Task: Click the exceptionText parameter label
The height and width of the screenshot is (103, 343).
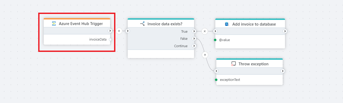Action: point(230,80)
